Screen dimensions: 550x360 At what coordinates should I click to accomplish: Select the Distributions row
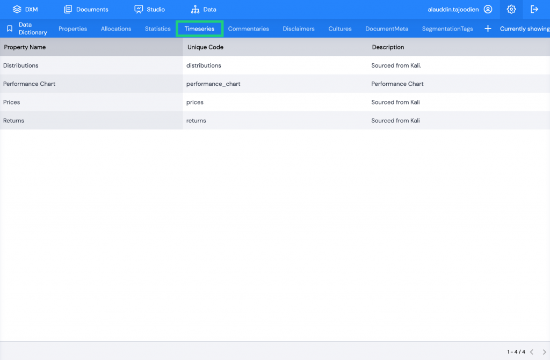tap(91, 65)
